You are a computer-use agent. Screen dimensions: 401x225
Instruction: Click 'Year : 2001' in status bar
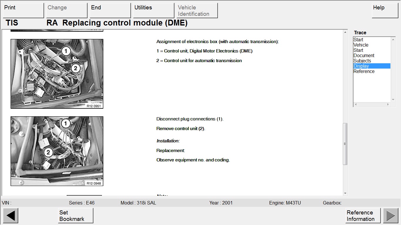click(x=221, y=203)
